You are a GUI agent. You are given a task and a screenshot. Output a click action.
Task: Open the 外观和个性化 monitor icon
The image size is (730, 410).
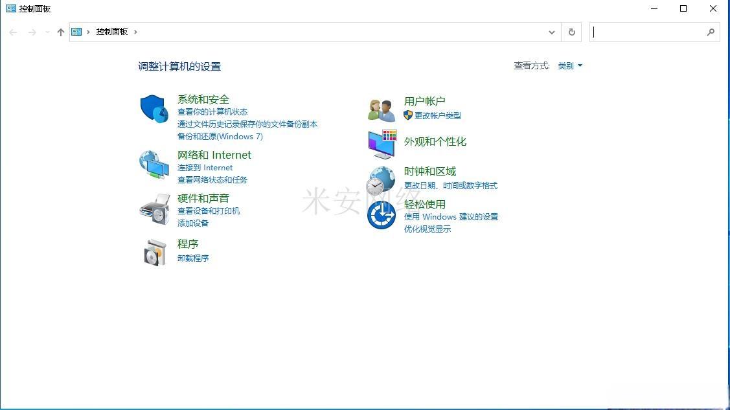click(382, 144)
